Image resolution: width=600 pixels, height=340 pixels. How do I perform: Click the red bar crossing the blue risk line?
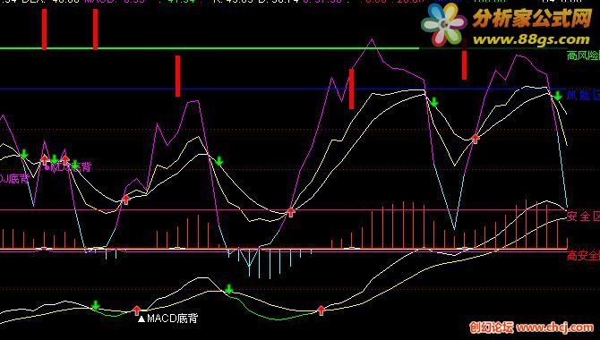coord(351,89)
